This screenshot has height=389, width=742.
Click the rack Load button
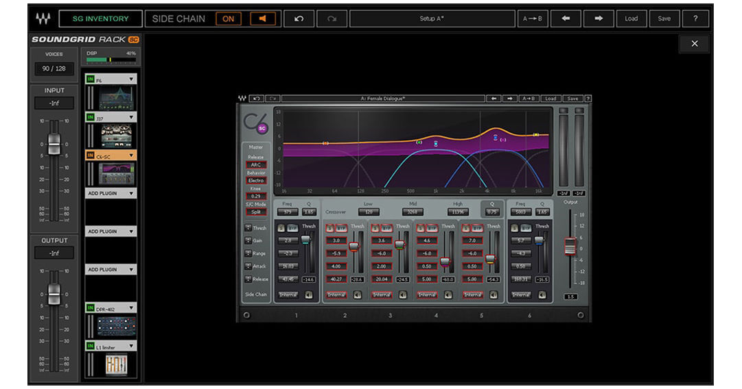pos(631,19)
